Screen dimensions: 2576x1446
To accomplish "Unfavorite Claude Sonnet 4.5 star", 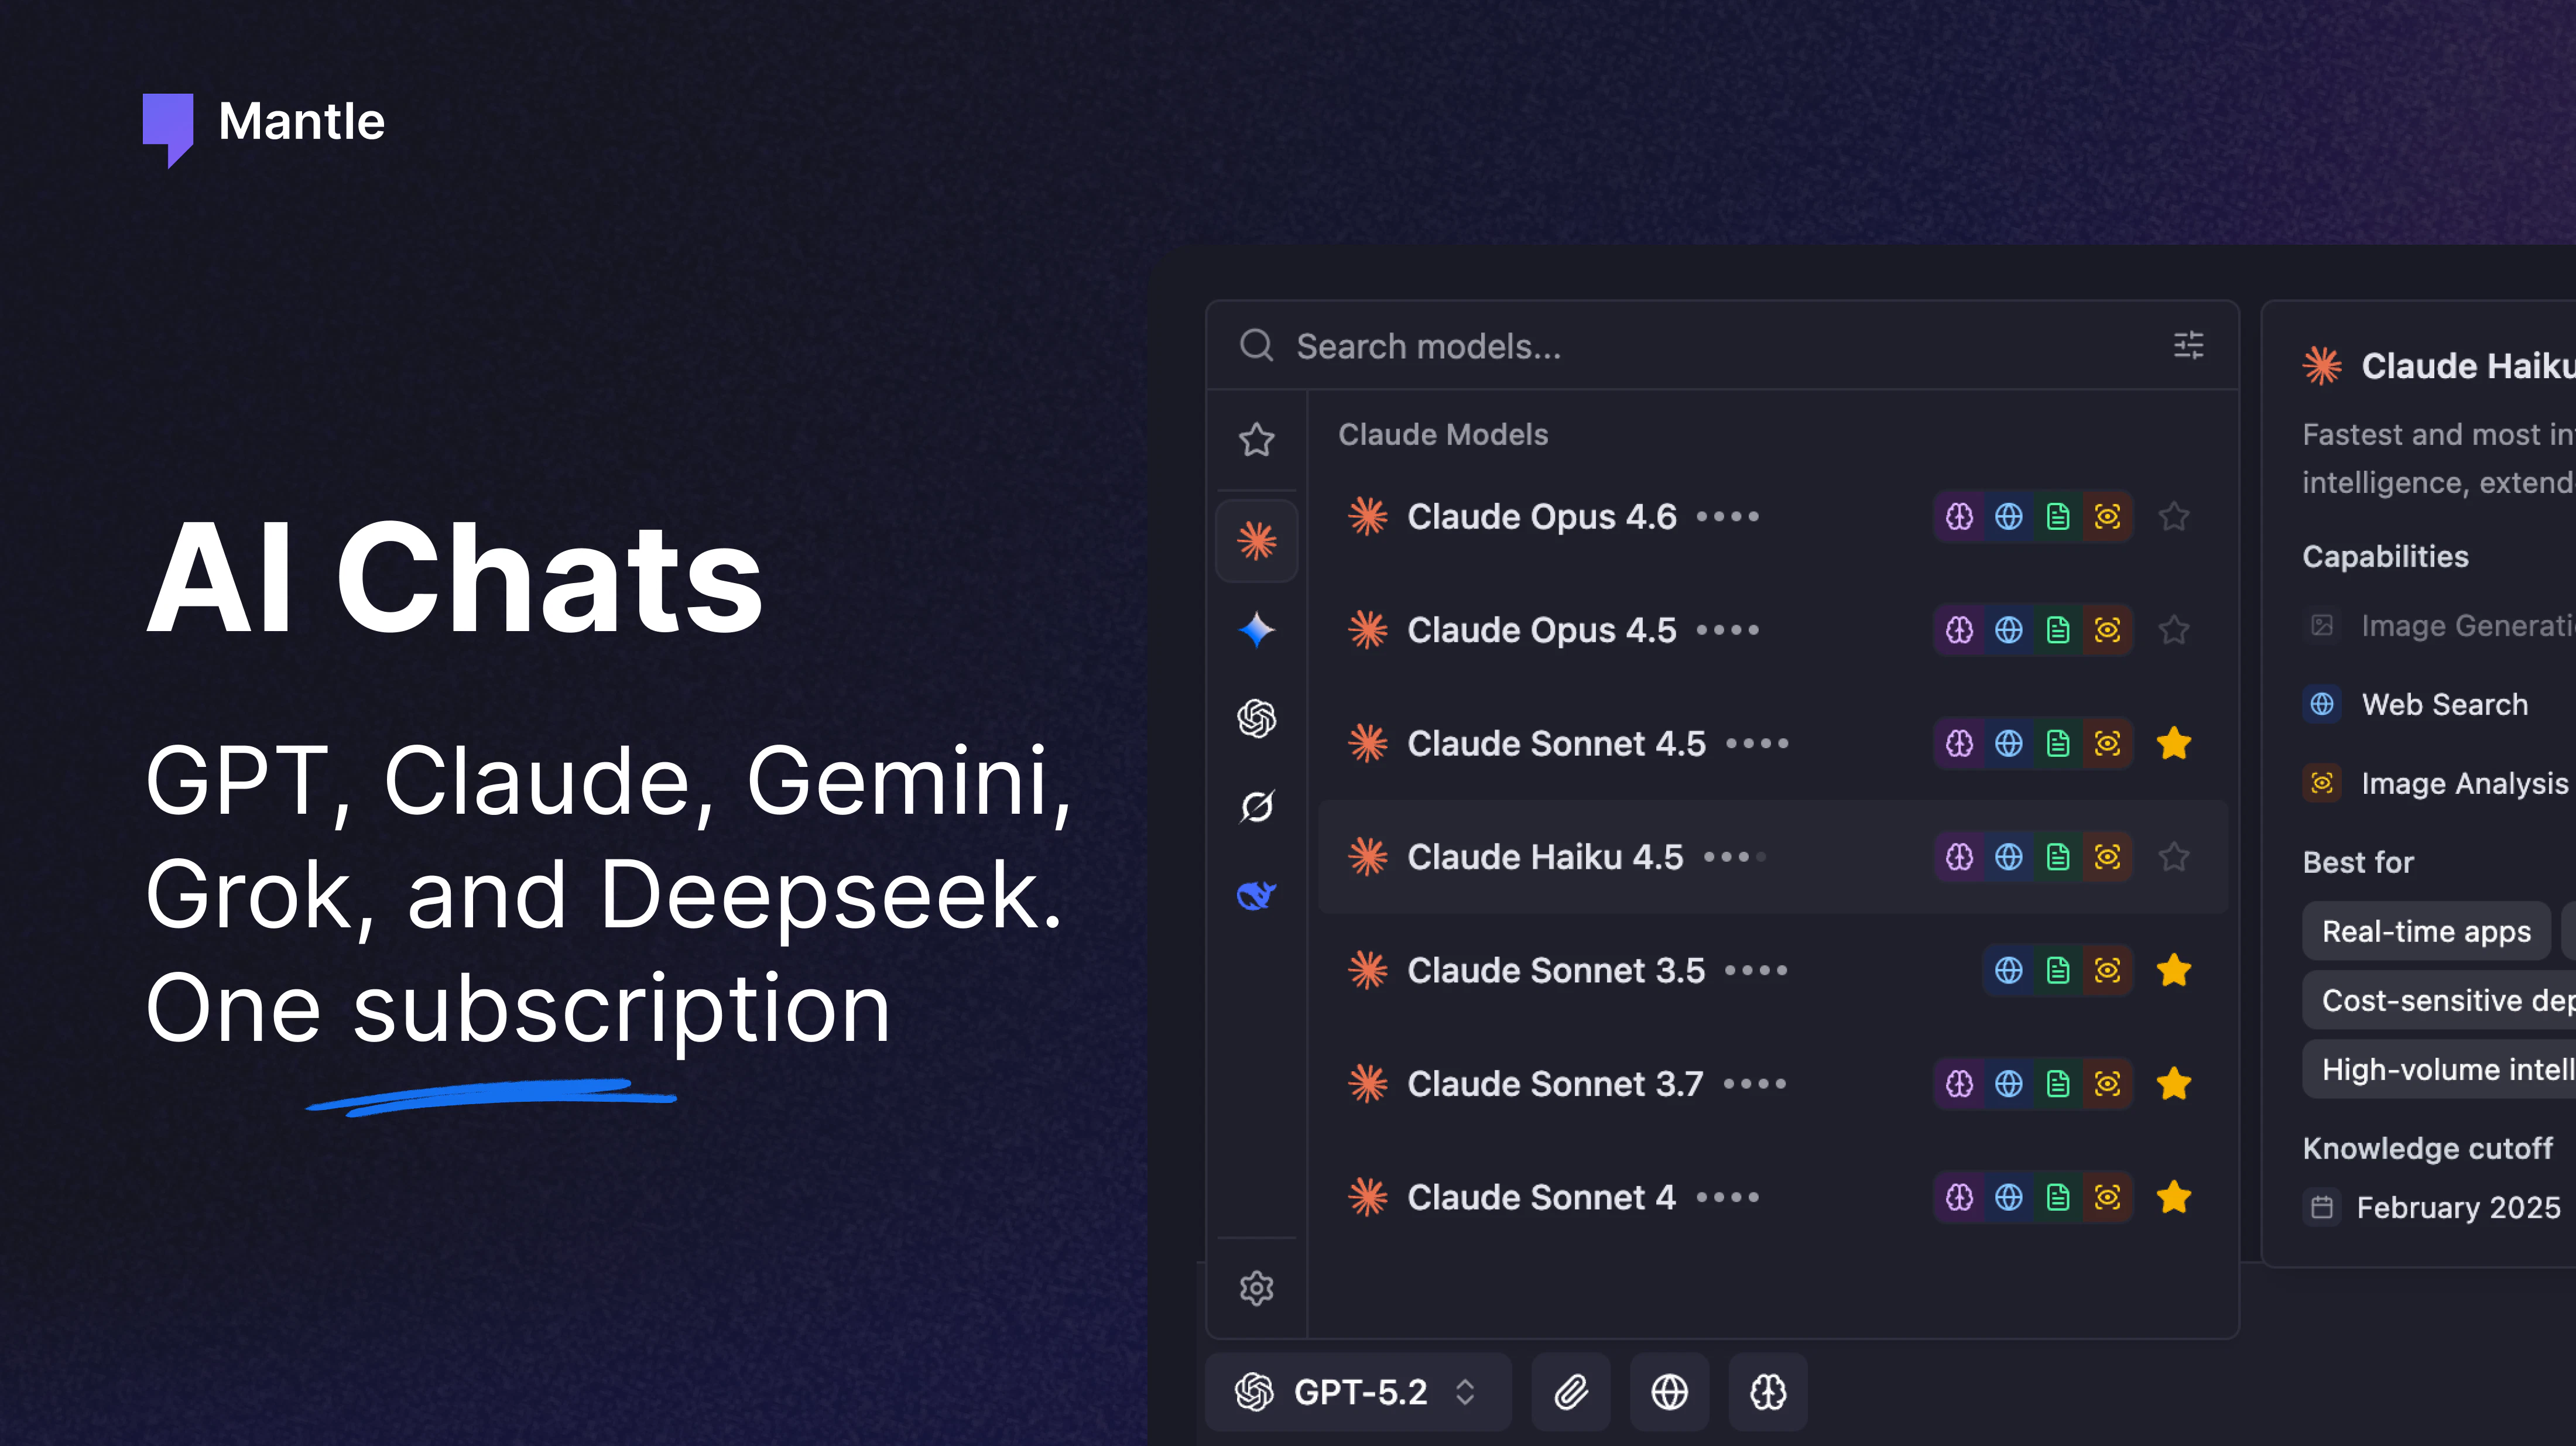I will tap(2174, 743).
